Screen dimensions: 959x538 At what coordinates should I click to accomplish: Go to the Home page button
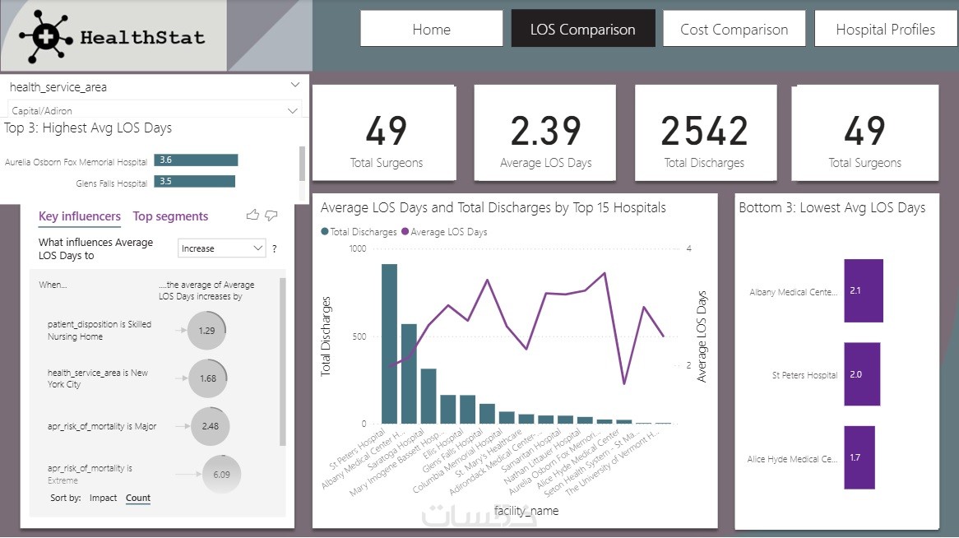tap(431, 29)
